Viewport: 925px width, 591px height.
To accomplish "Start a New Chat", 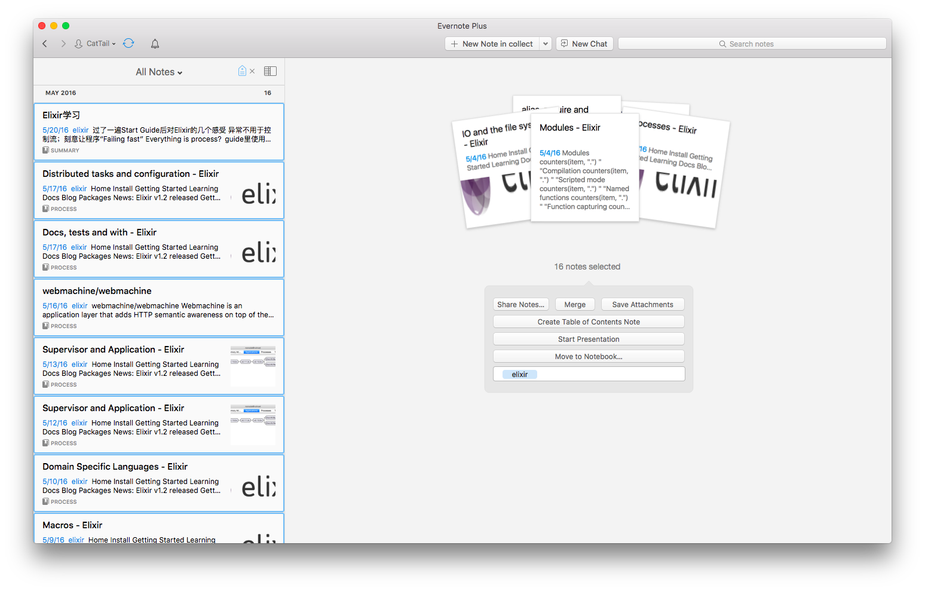I will [x=584, y=44].
